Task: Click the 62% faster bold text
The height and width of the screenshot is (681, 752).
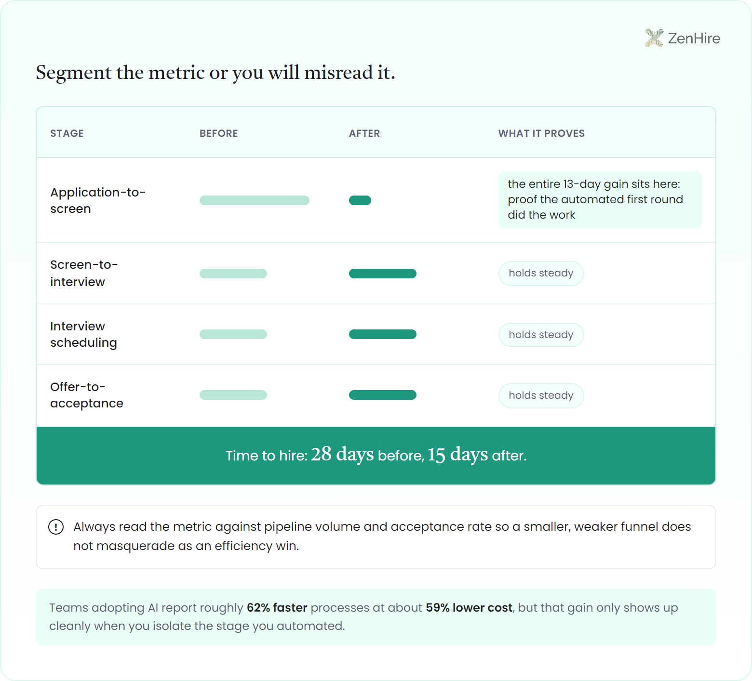Action: (277, 608)
